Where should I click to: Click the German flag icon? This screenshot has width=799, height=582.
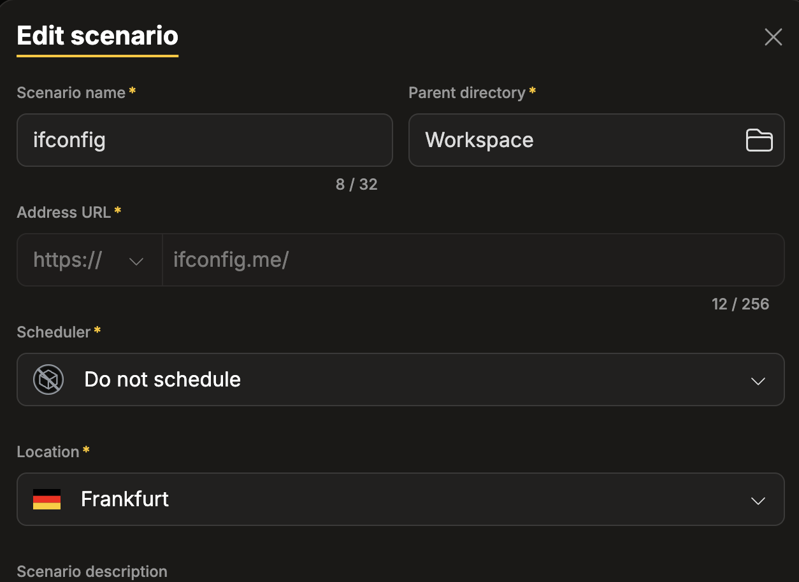tap(47, 499)
